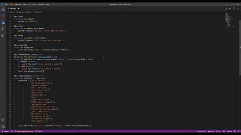241x135 pixels.
Task: Open the Search view in activity bar
Action: click(x=3, y=16)
